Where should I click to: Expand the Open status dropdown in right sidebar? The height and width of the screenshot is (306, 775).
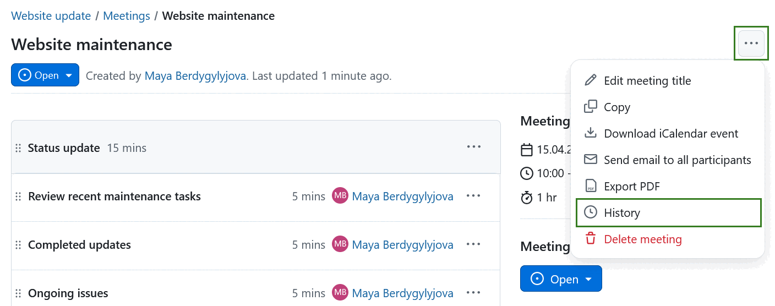click(x=560, y=279)
